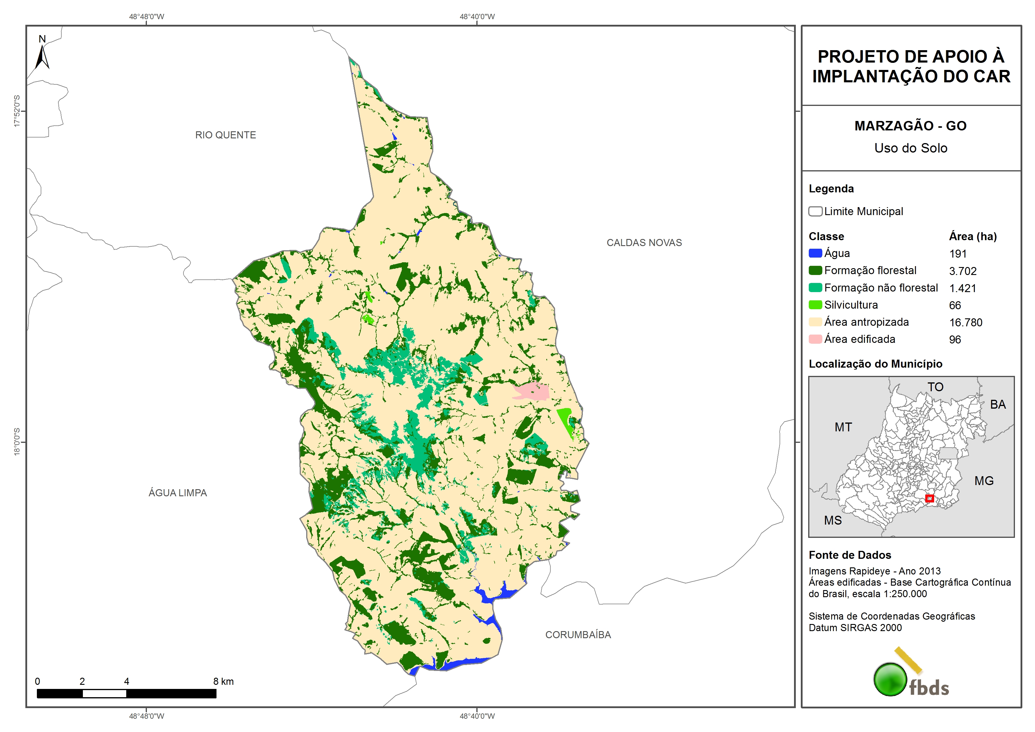Click the ÁGUA LIMPA map label
This screenshot has width=1035, height=732.
[178, 493]
